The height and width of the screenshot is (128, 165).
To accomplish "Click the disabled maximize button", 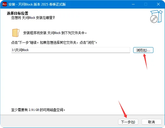I will coord(146,4).
